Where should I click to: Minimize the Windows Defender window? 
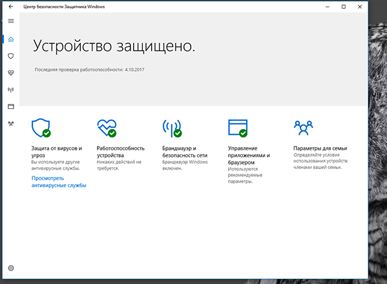(328, 6)
